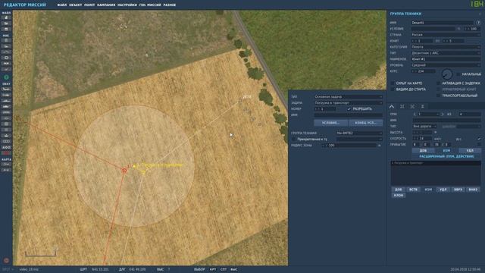The height and width of the screenshot is (273, 485).
Task: Select the ground vehicle group tool
Action: click(x=6, y=107)
